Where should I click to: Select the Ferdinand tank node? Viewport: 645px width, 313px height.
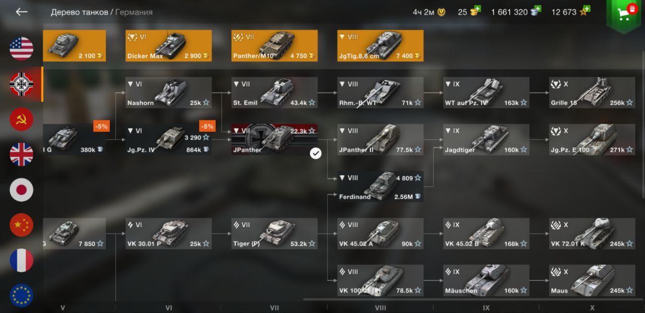(380, 186)
